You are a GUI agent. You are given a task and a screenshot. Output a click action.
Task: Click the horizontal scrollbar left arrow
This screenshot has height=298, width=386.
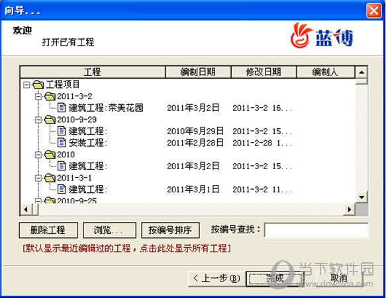click(x=26, y=209)
